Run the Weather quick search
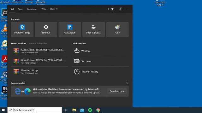 [x=100, y=51]
